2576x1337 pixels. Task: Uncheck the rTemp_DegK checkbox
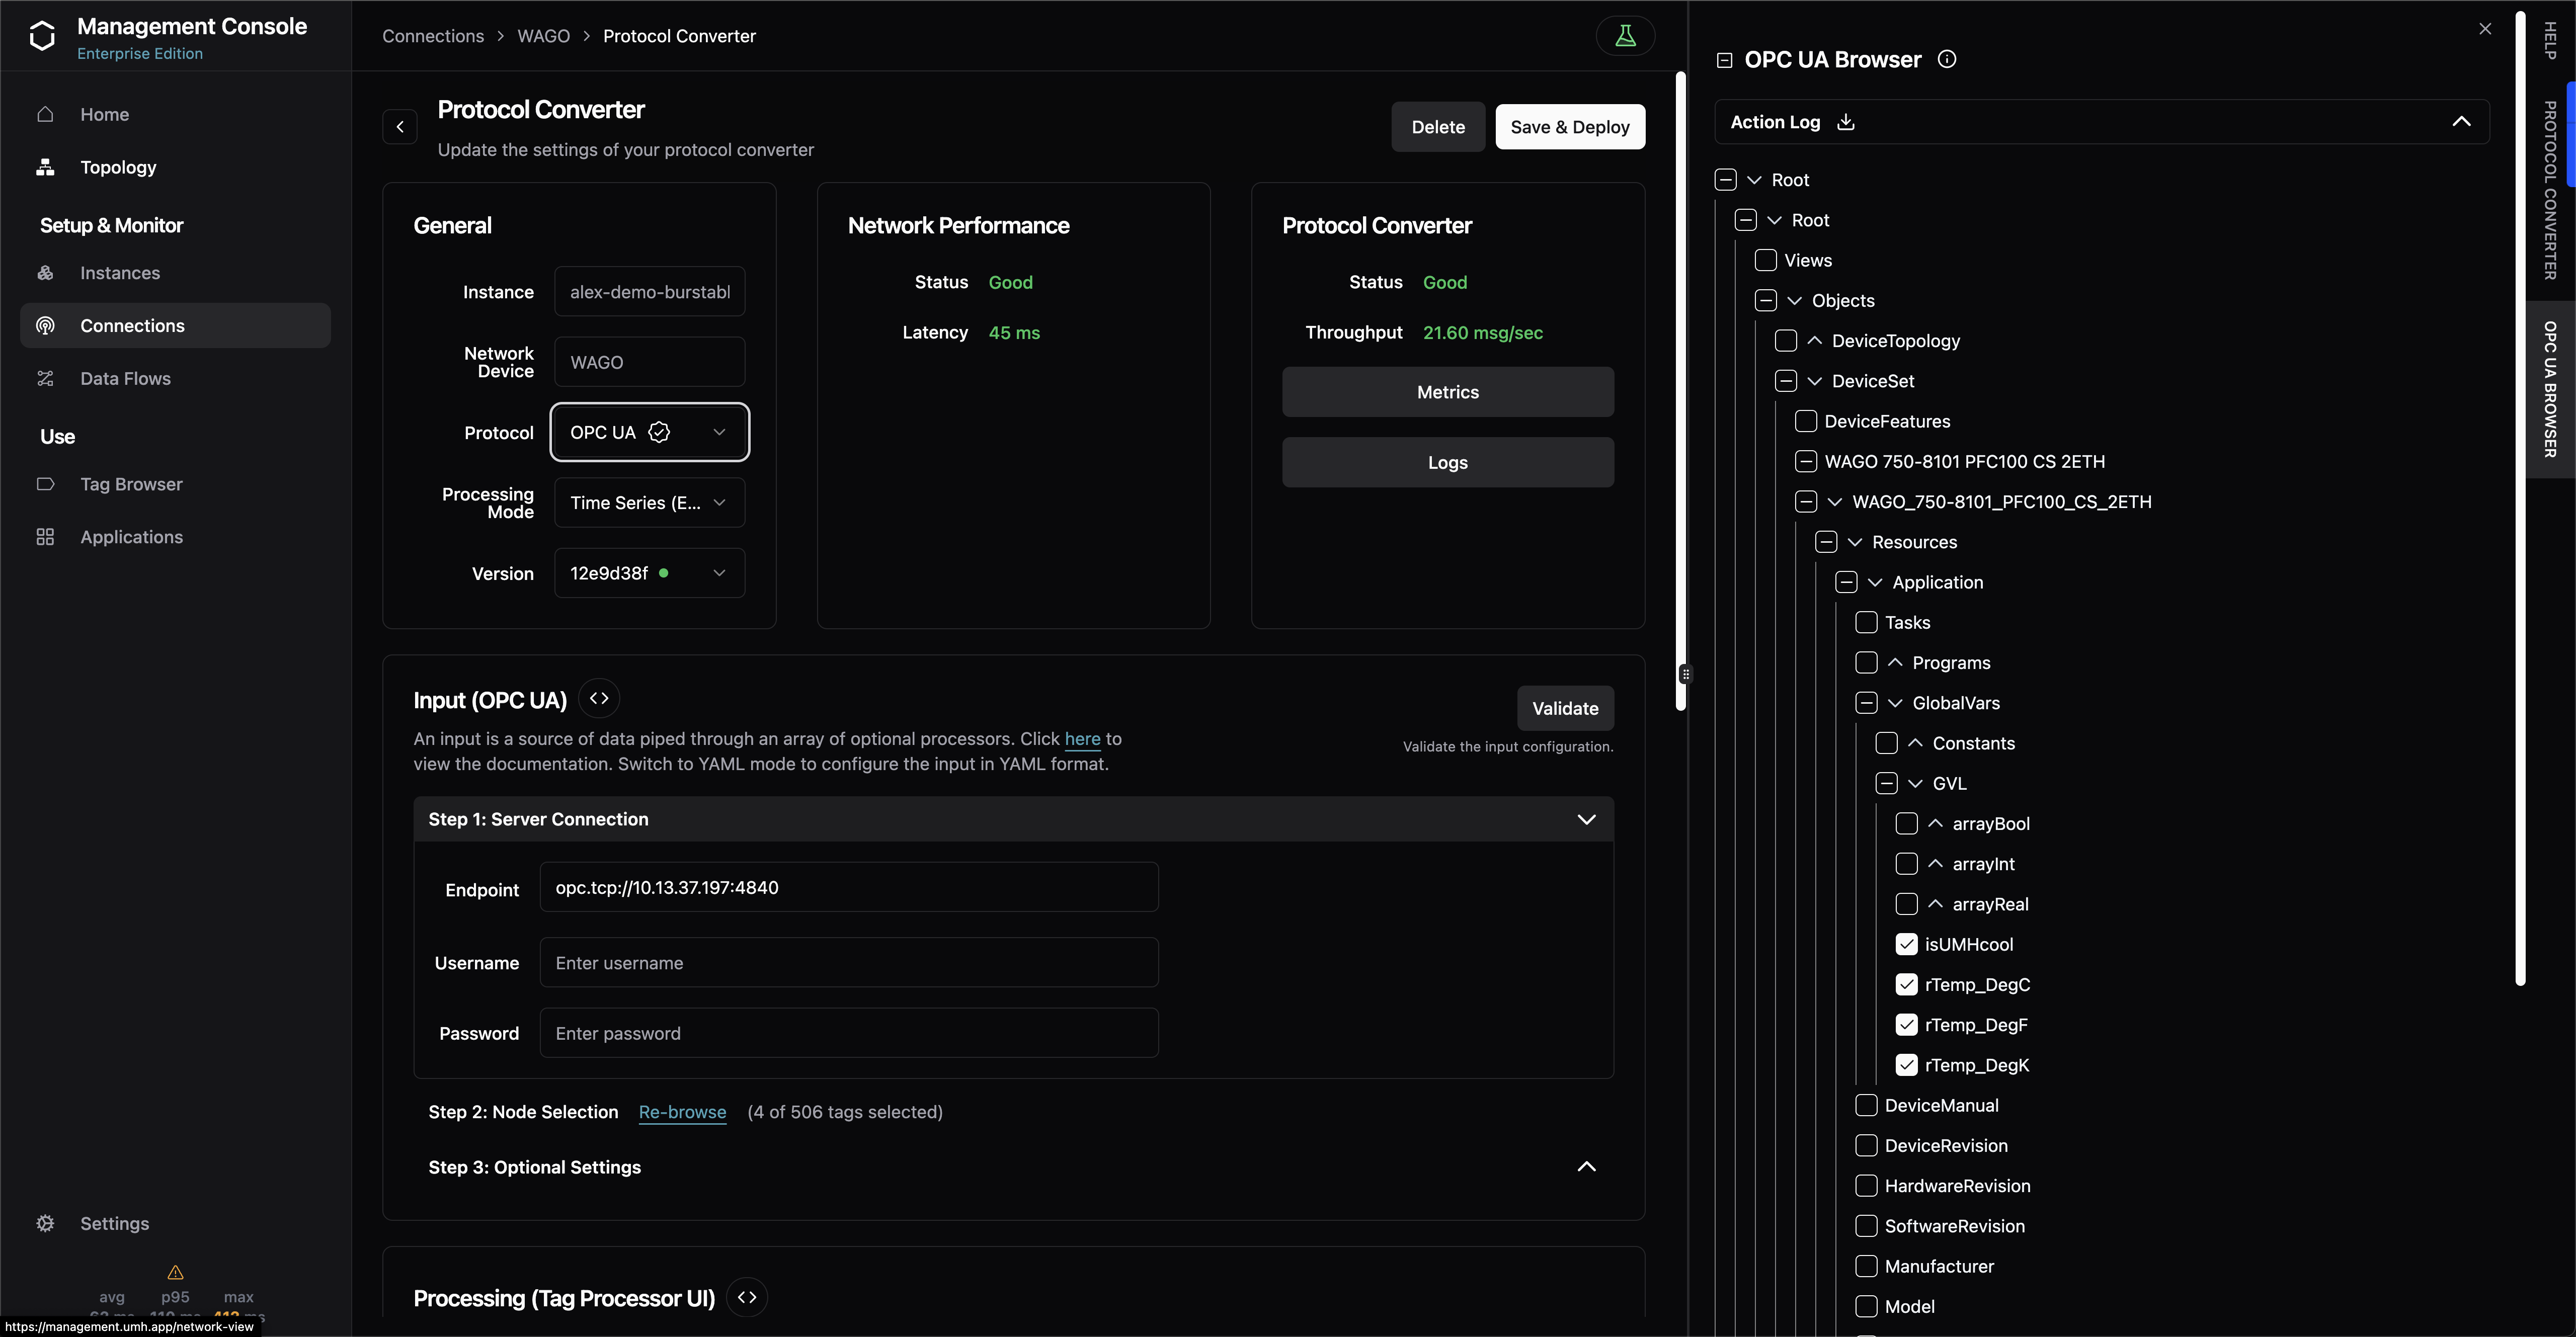pos(1906,1065)
